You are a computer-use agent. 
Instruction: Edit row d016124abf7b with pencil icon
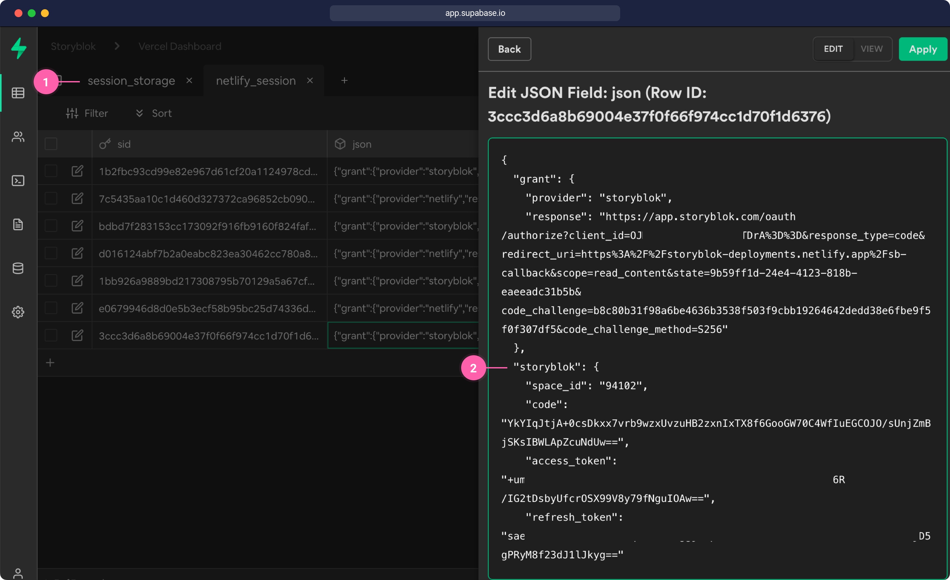pos(78,253)
